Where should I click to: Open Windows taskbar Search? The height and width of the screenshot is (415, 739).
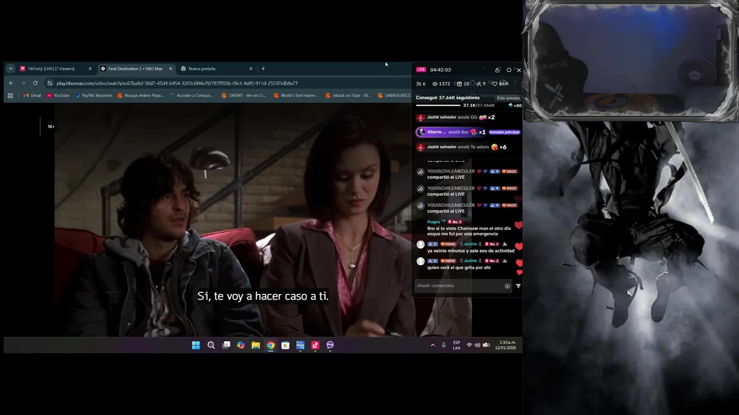(x=211, y=345)
